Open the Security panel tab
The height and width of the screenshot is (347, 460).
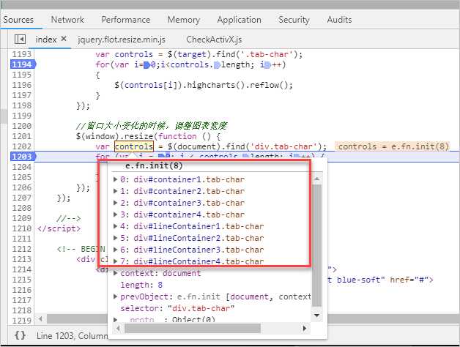point(294,20)
